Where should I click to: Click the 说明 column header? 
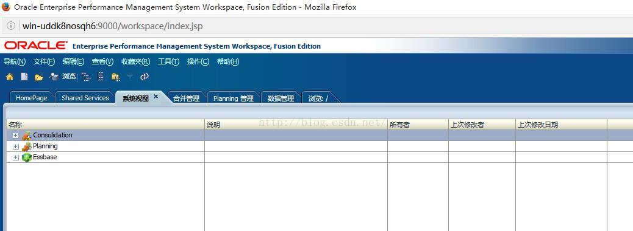[x=296, y=125]
